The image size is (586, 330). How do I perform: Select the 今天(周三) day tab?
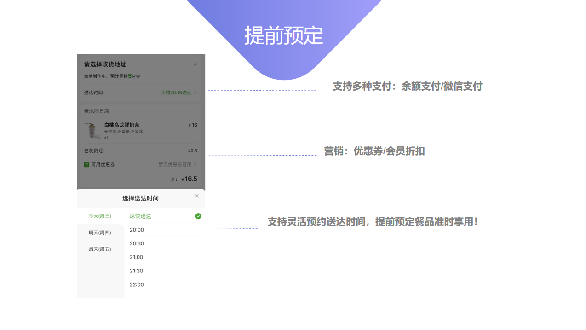100,216
